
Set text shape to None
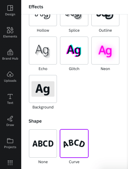click(43, 143)
